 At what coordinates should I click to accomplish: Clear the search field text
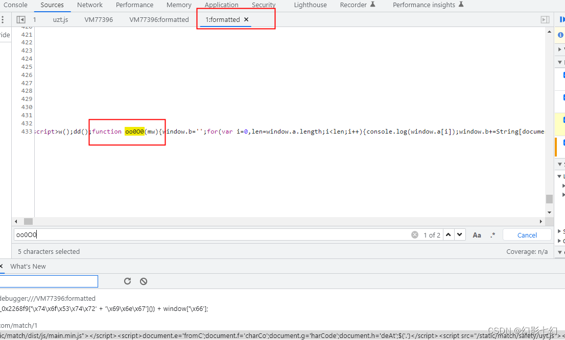pyautogui.click(x=415, y=234)
